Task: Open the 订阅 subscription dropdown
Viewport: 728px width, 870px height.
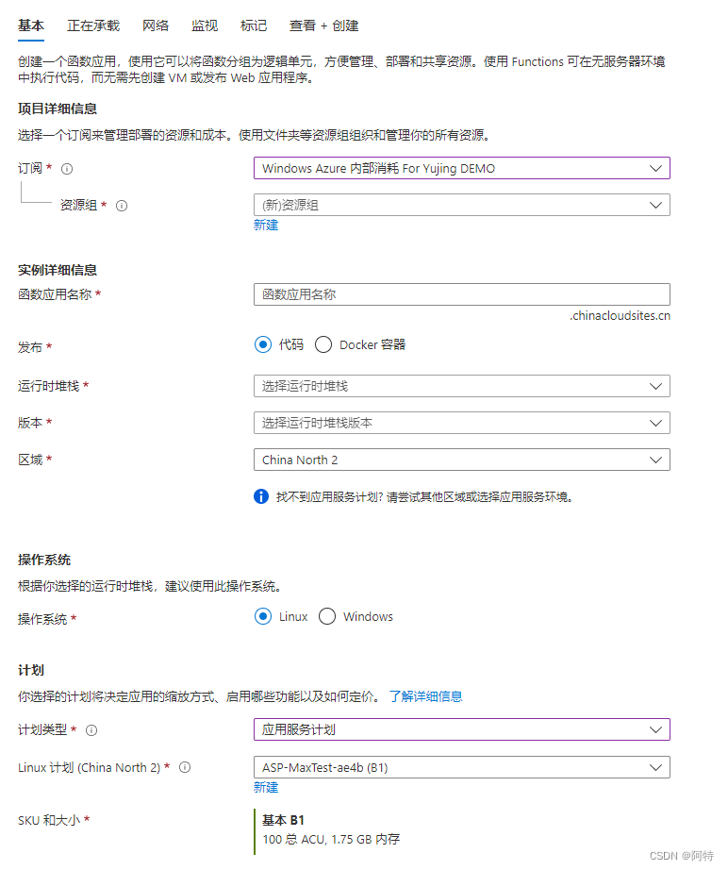Action: click(462, 168)
